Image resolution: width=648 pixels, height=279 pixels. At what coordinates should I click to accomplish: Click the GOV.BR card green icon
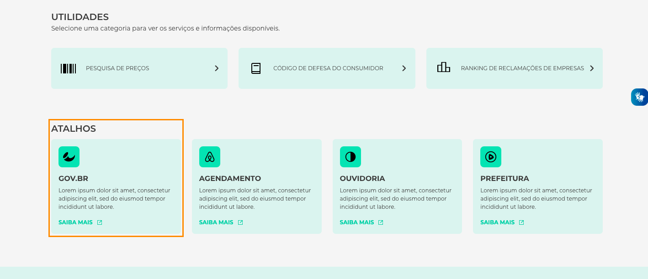69,157
